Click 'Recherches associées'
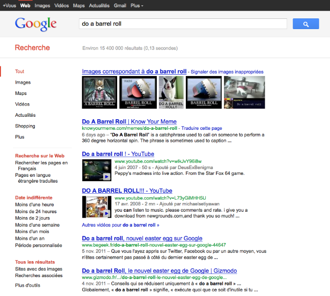The width and height of the screenshot is (330, 296). (x=39, y=276)
